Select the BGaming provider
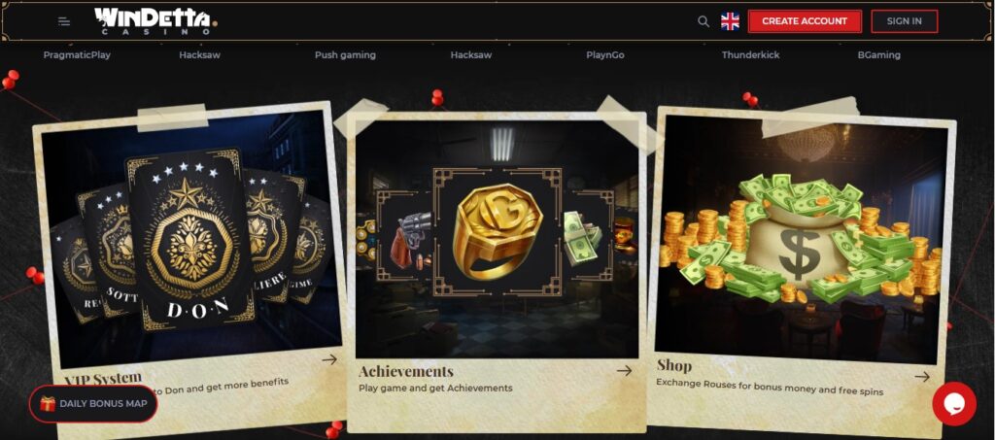Screen dimensions: 995x440 878,55
